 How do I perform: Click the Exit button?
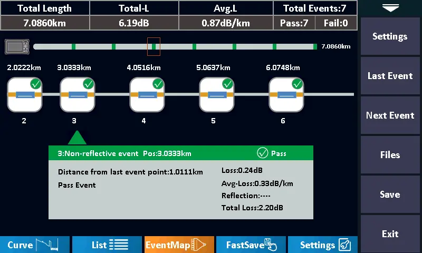click(390, 234)
